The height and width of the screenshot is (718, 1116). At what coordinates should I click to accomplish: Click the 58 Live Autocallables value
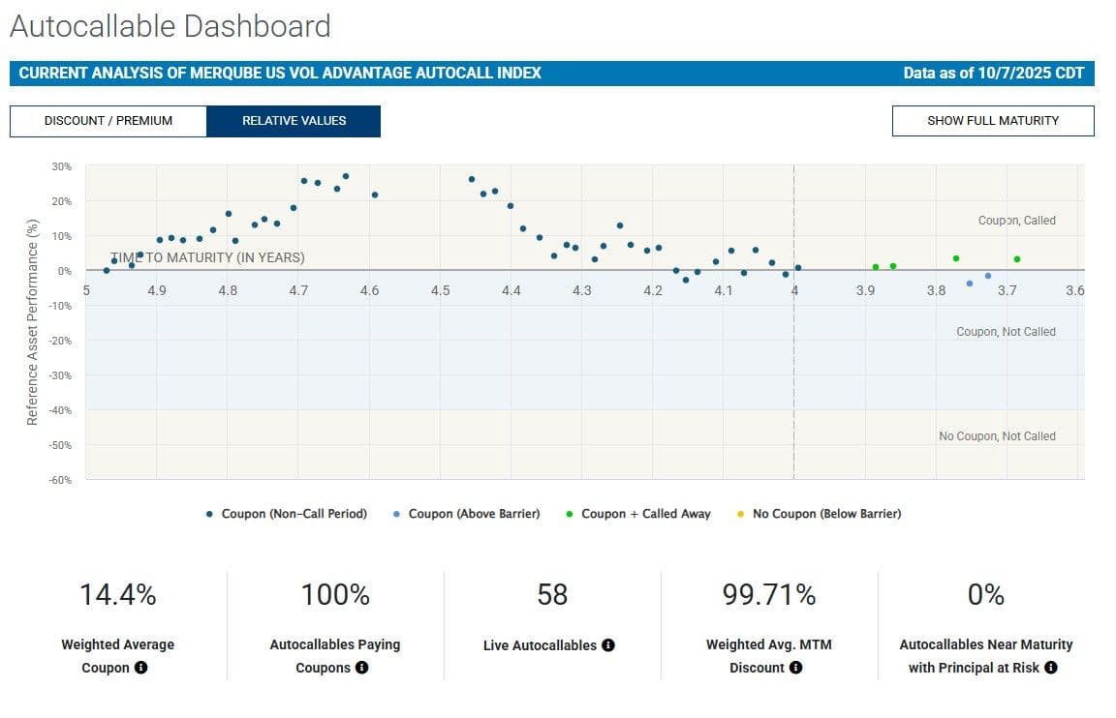pyautogui.click(x=552, y=595)
